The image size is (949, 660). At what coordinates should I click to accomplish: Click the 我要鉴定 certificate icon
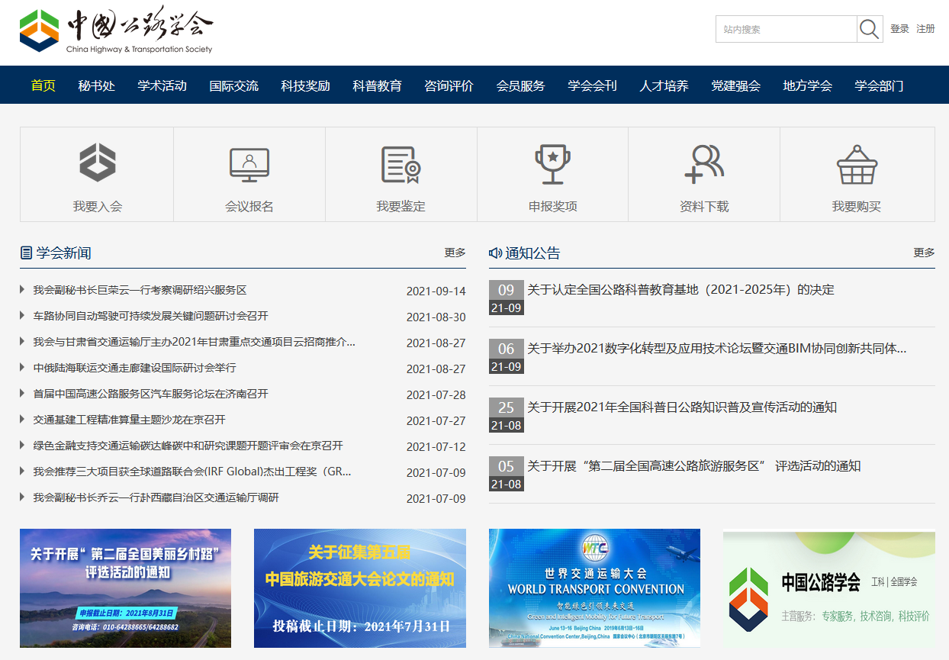401,165
